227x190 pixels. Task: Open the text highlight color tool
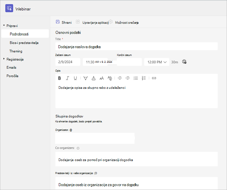pos(85,78)
